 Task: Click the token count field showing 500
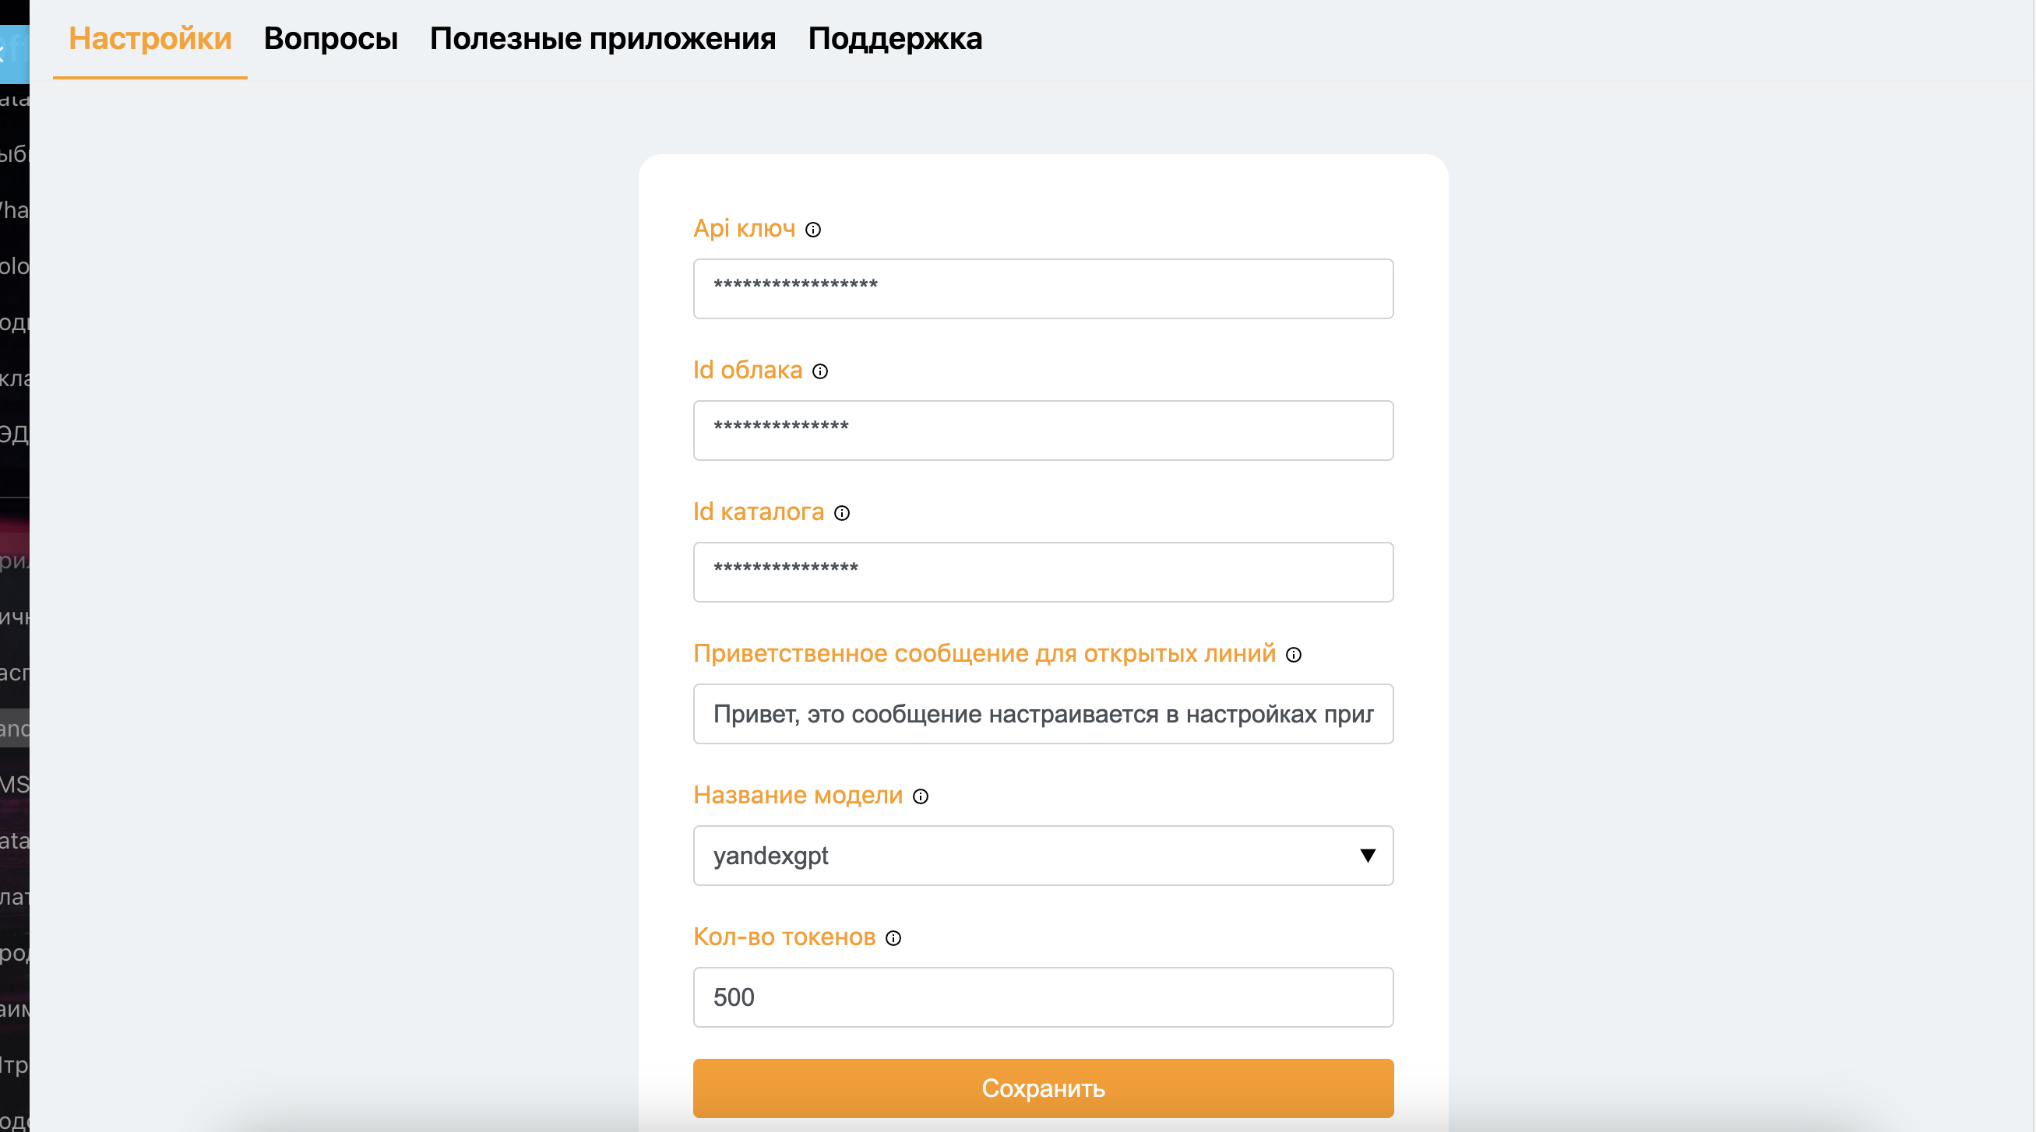1042,997
